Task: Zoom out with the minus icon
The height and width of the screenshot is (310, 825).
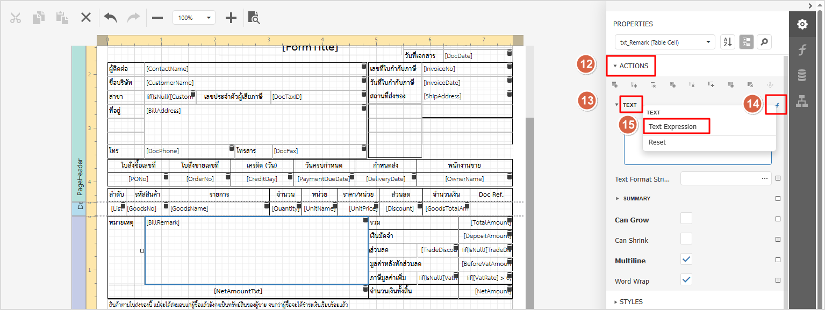Action: click(x=157, y=18)
